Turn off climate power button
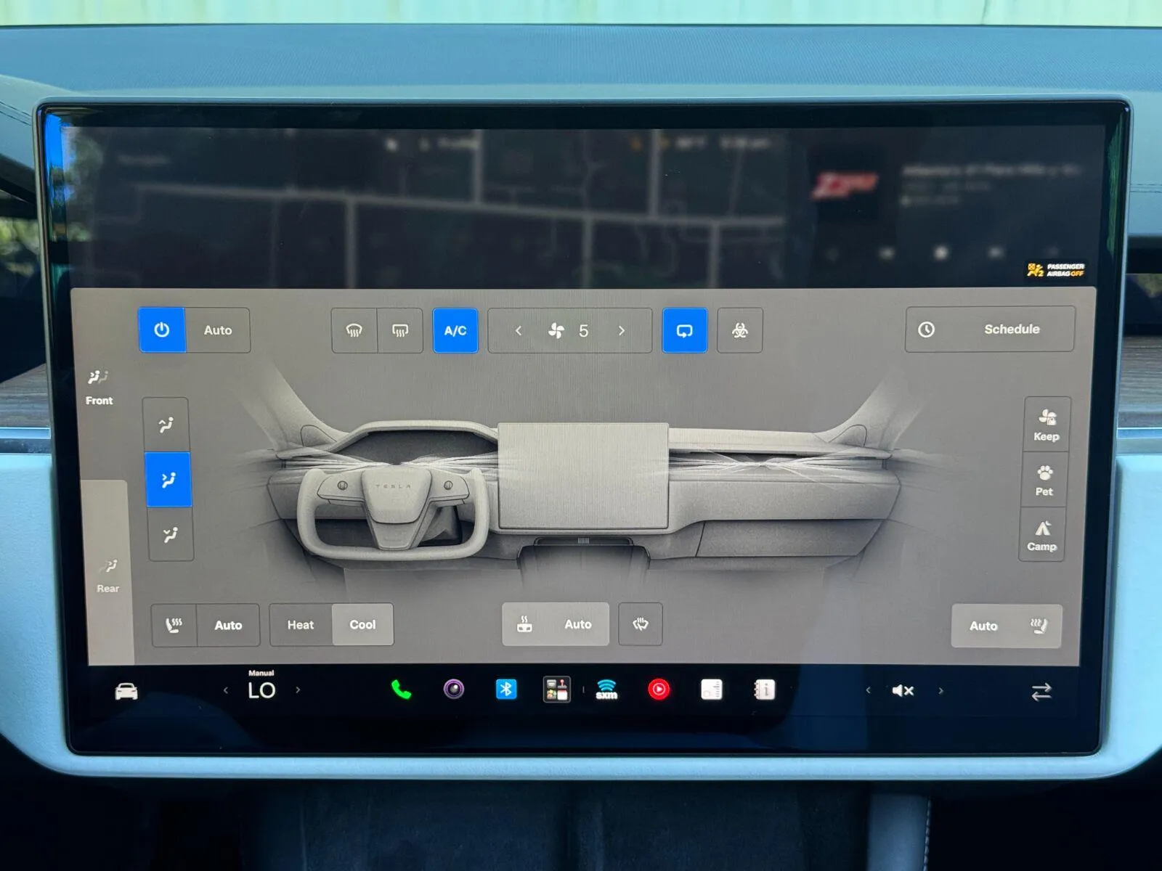Viewport: 1162px width, 871px height. coord(162,330)
